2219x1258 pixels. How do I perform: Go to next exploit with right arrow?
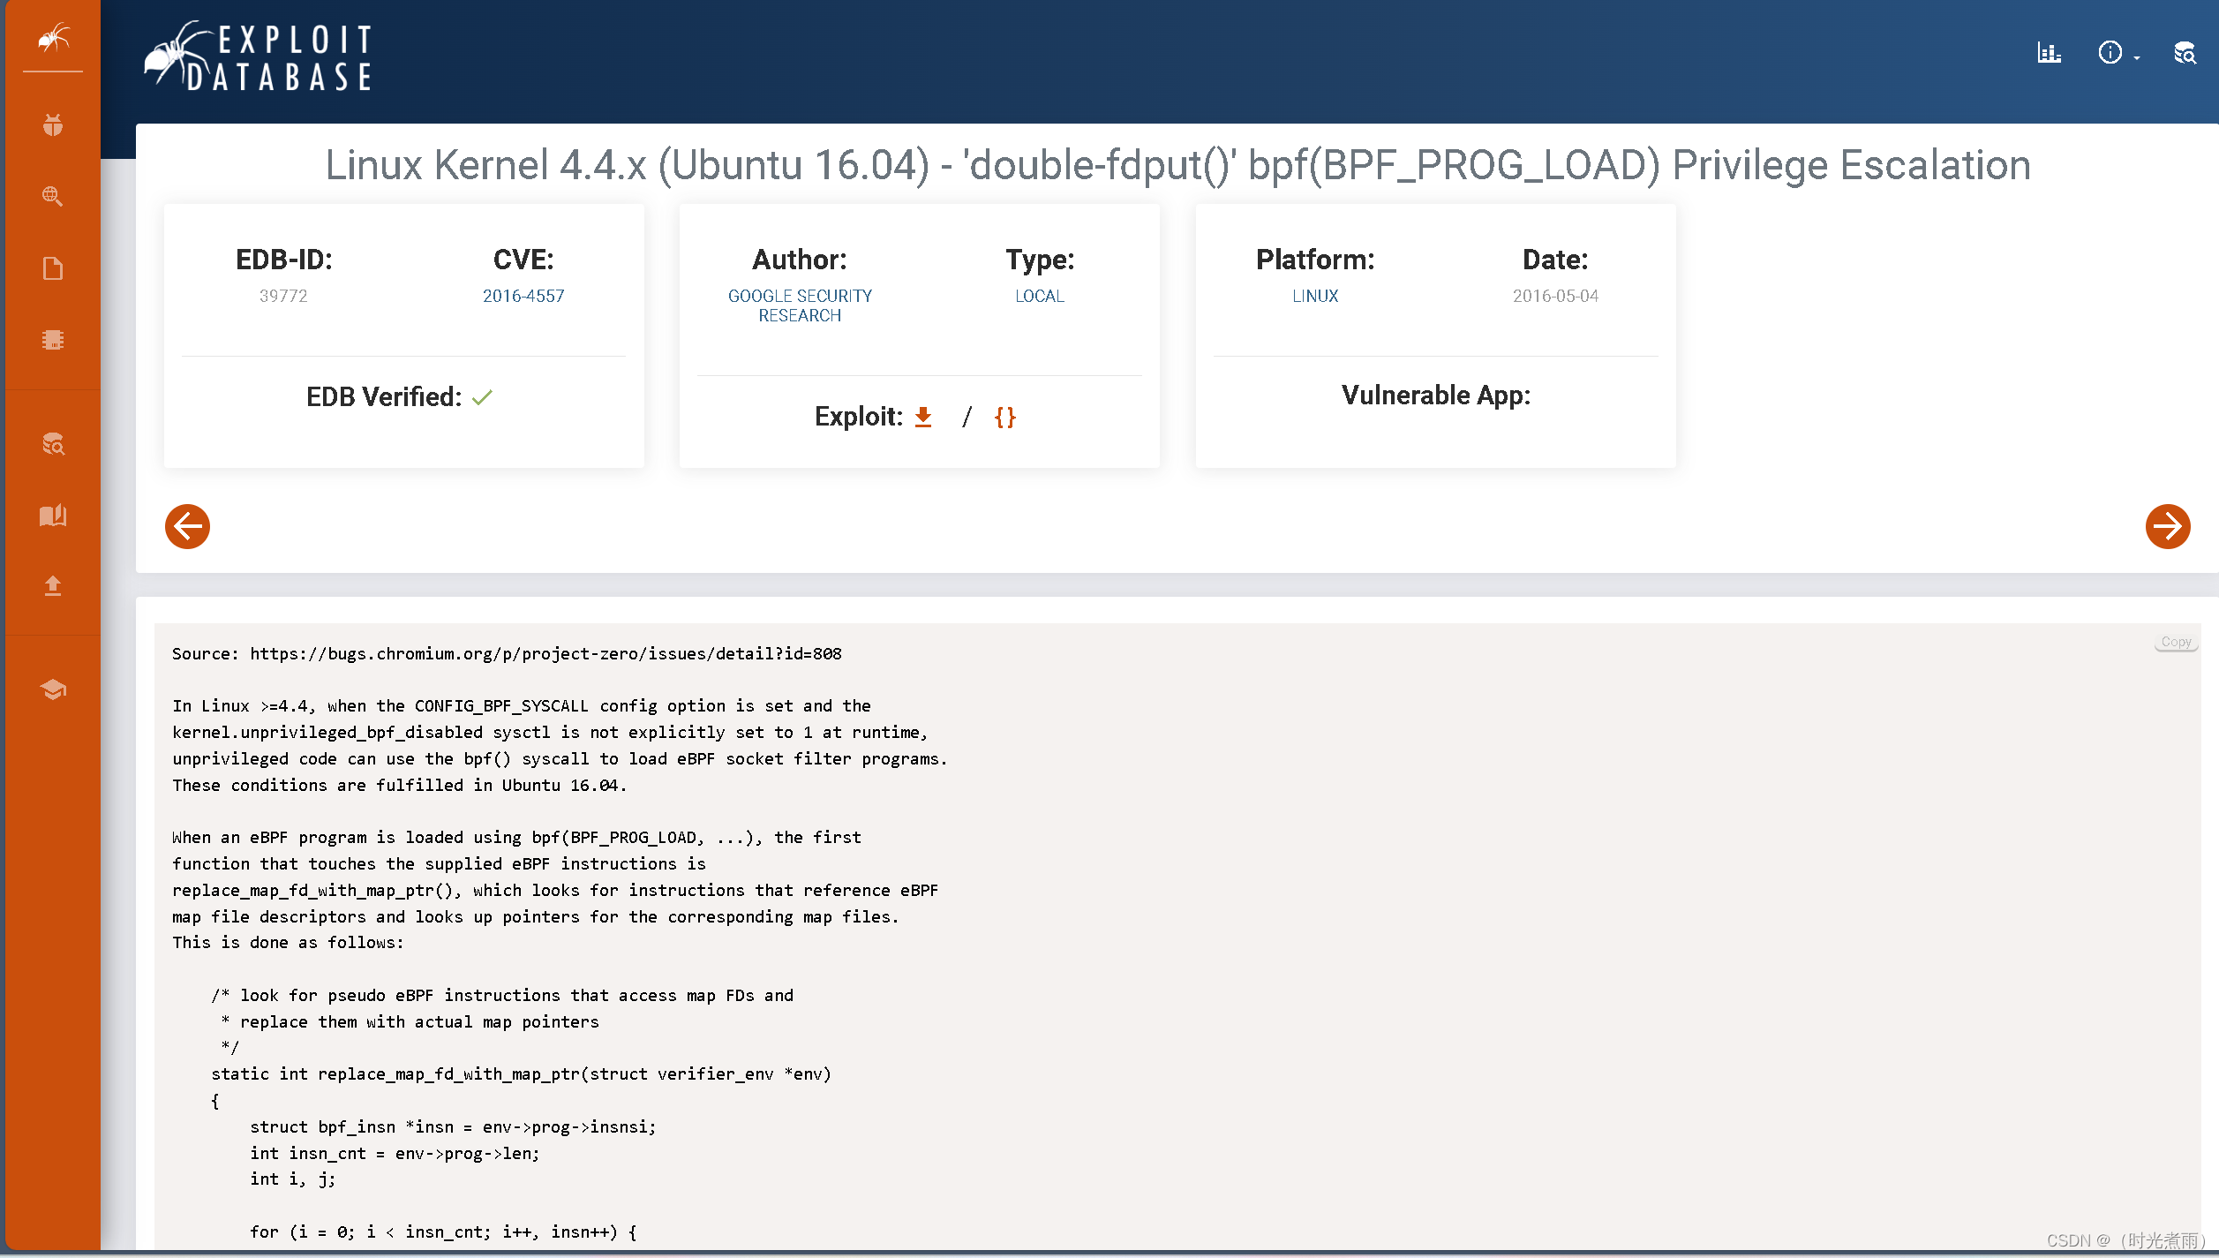pyautogui.click(x=2168, y=526)
